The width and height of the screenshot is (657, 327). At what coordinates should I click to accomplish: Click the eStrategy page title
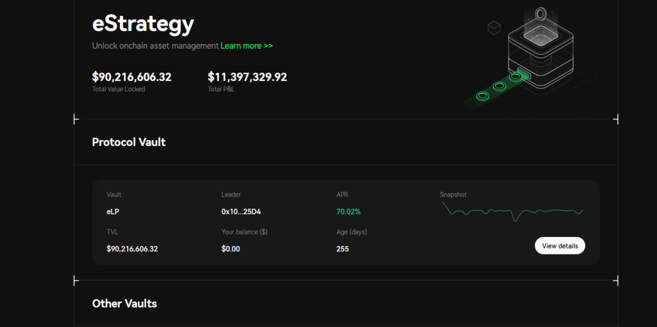(x=142, y=24)
